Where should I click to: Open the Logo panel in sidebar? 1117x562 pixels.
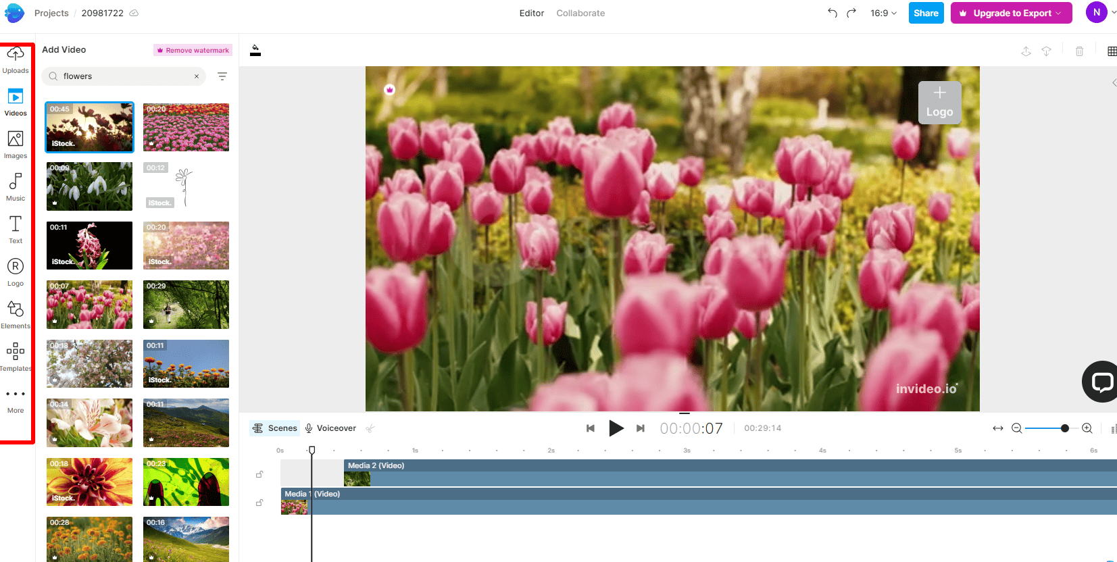tap(16, 272)
